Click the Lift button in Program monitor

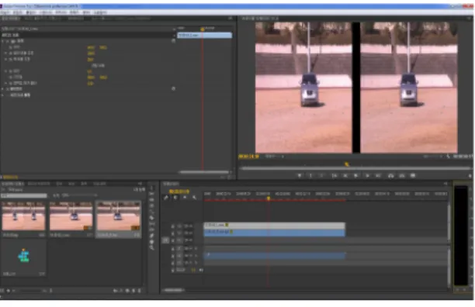pos(390,175)
